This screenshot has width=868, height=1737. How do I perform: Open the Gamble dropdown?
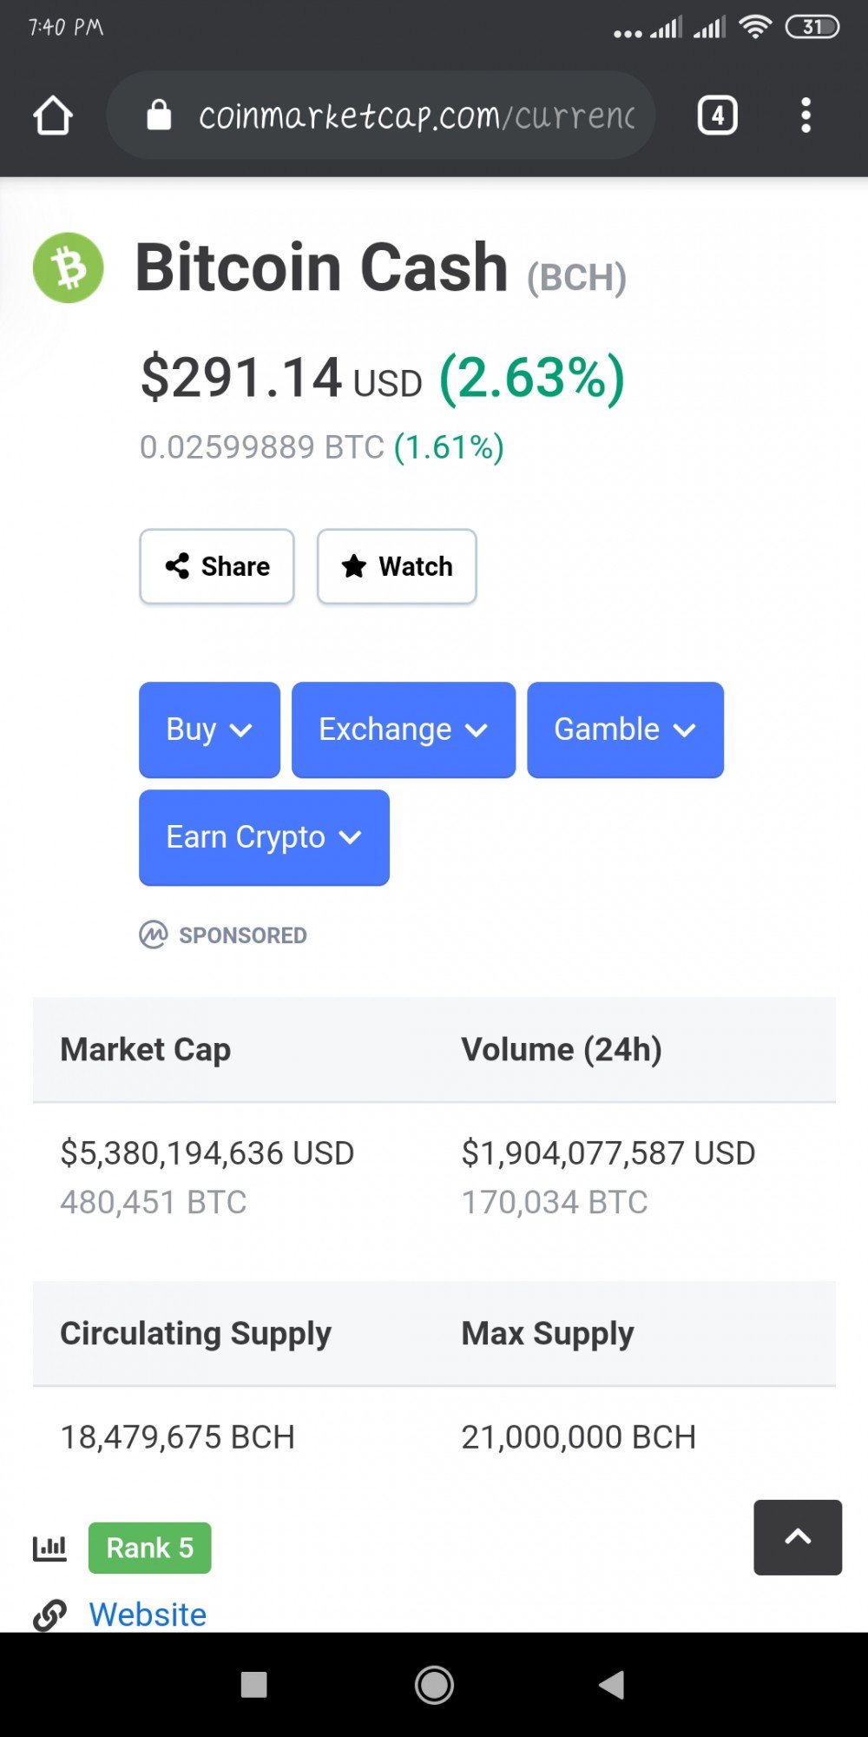[x=625, y=730]
